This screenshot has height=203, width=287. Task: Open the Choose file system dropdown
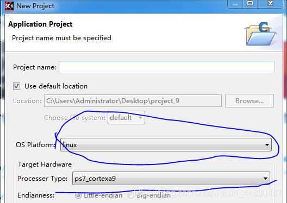(126, 117)
